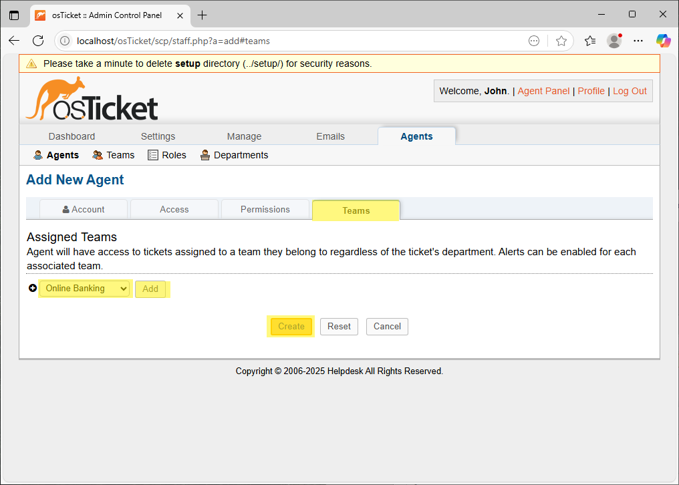Click the Assigned Teams heading
The width and height of the screenshot is (679, 485).
72,237
